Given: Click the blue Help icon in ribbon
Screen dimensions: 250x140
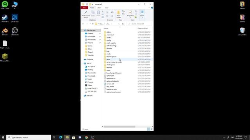Looking at the screenshot, I should click(152, 8).
